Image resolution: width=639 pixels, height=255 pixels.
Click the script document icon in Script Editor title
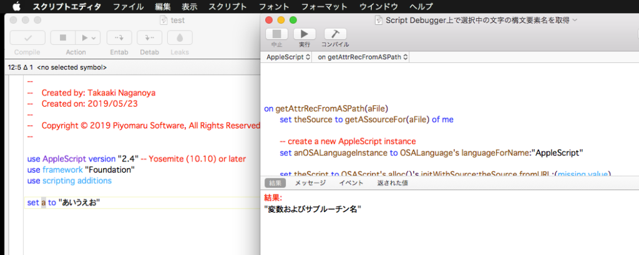pyautogui.click(x=379, y=20)
